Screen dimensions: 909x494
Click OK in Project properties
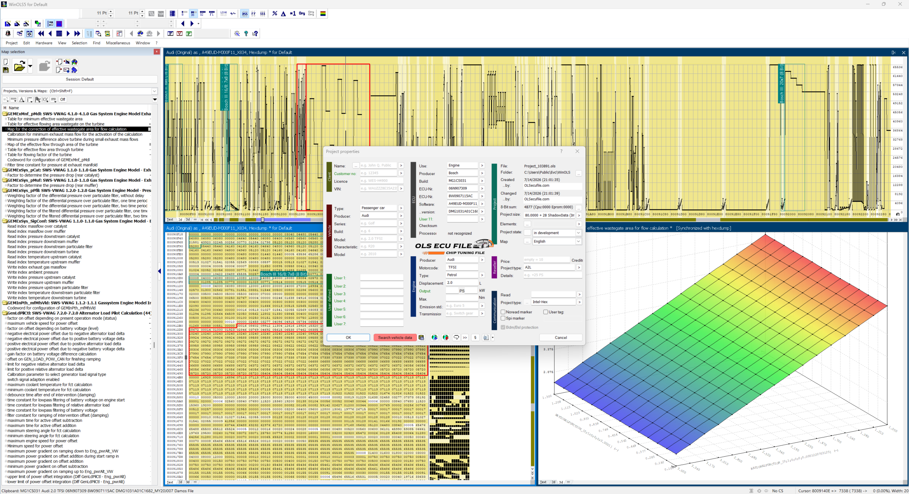point(348,337)
